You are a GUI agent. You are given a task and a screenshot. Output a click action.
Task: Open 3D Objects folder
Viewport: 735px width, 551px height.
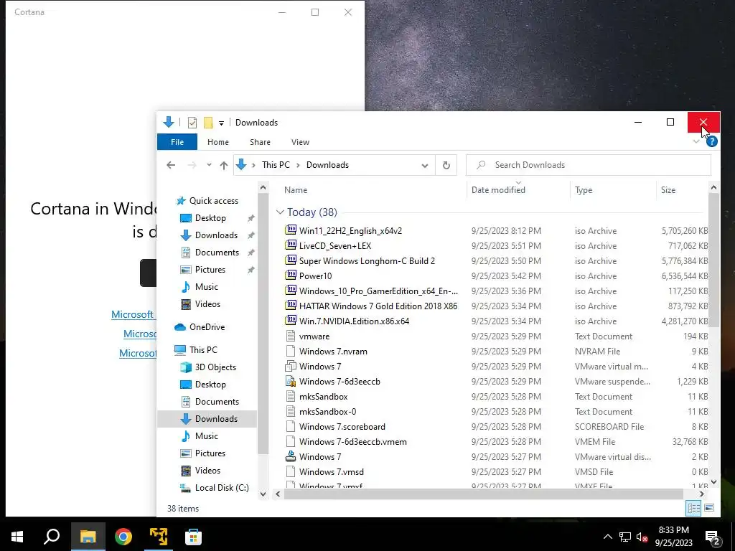coord(215,367)
